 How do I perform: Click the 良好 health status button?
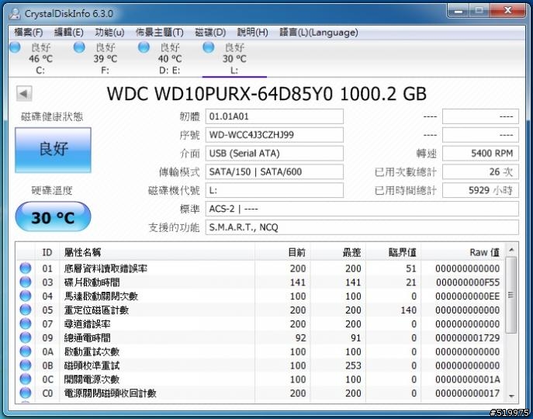coord(53,150)
